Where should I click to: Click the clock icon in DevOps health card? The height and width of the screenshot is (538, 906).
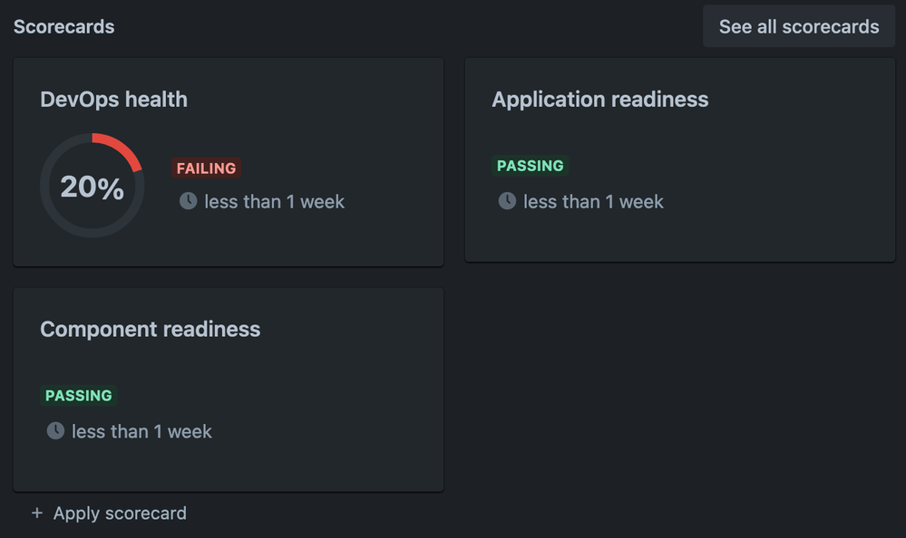[x=189, y=201]
